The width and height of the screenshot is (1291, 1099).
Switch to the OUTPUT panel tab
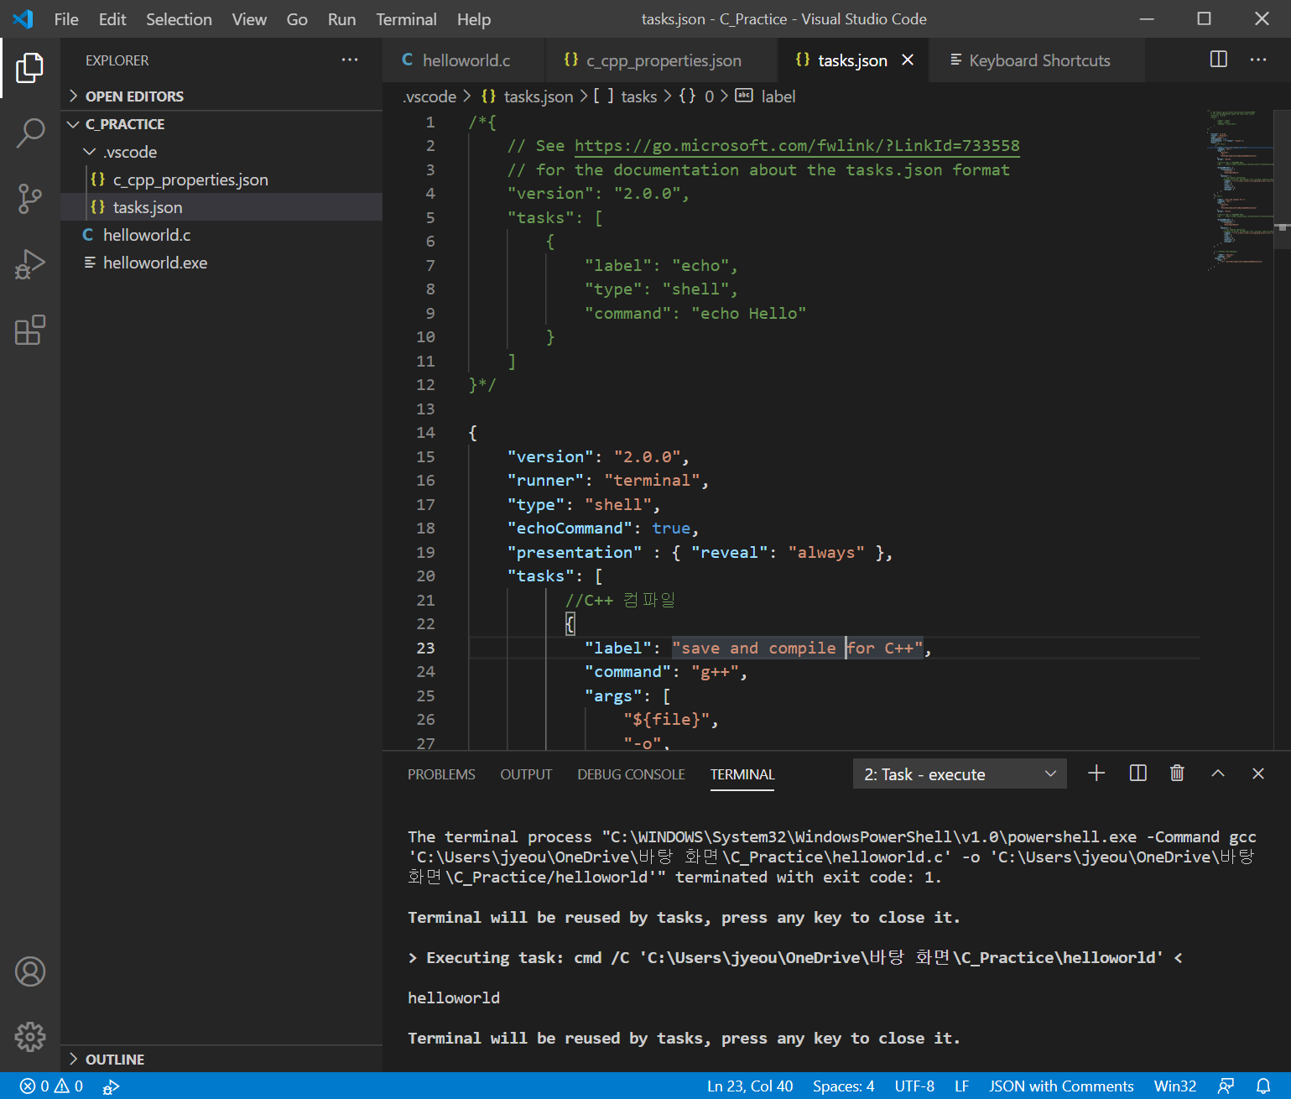pos(526,774)
